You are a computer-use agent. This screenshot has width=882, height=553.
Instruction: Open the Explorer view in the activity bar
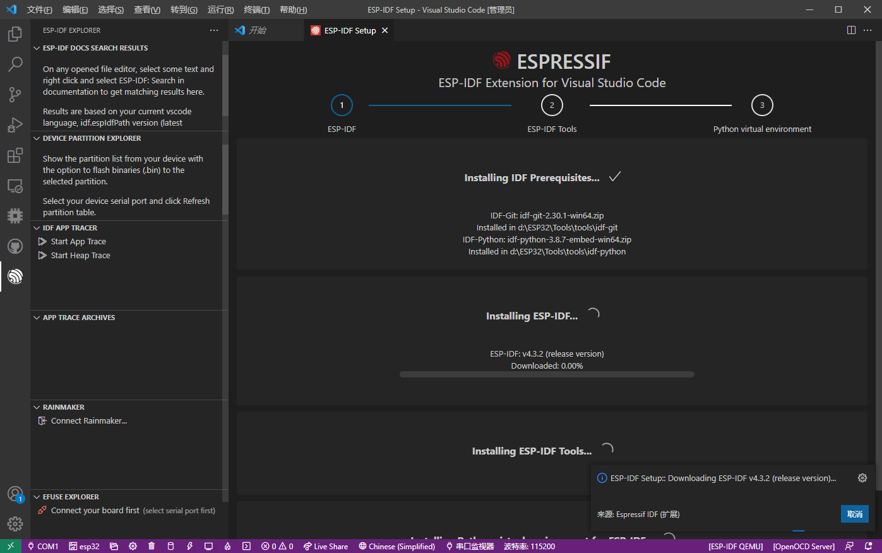click(x=15, y=34)
